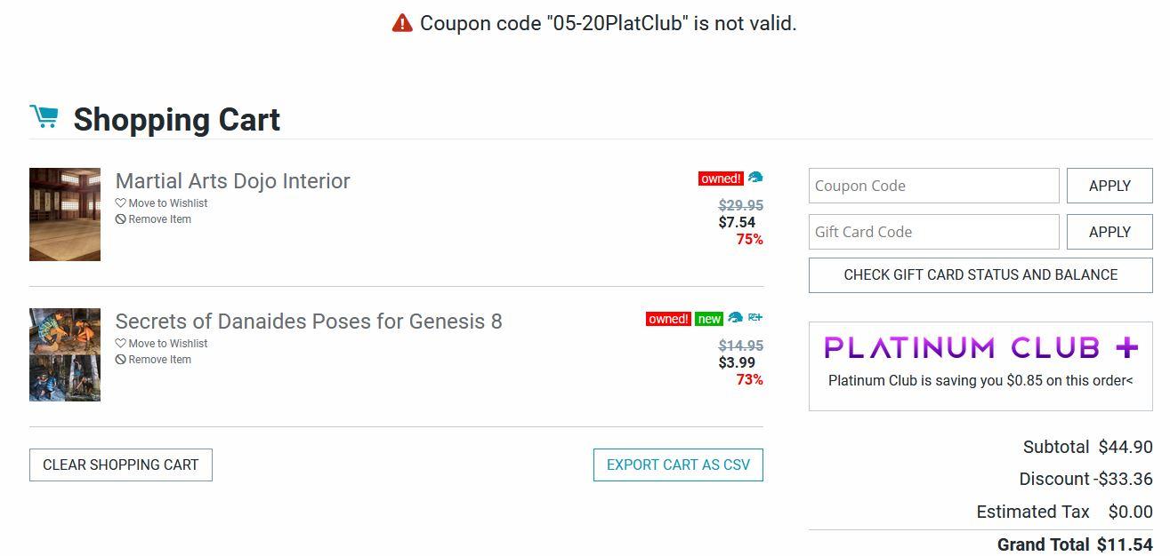The height and width of the screenshot is (556, 1170).
Task: Apply the entered coupon code
Action: point(1109,186)
